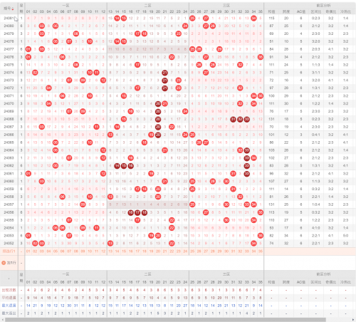The image size is (356, 322).
Task: Select the top 一区 section header
Action: click(x=66, y=5)
